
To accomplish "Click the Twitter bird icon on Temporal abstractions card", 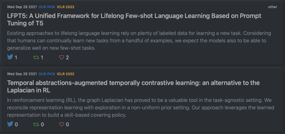I will pos(10,124).
